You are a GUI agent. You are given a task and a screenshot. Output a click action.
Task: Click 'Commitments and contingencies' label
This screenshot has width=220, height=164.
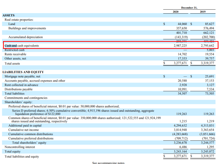coord(26,98)
